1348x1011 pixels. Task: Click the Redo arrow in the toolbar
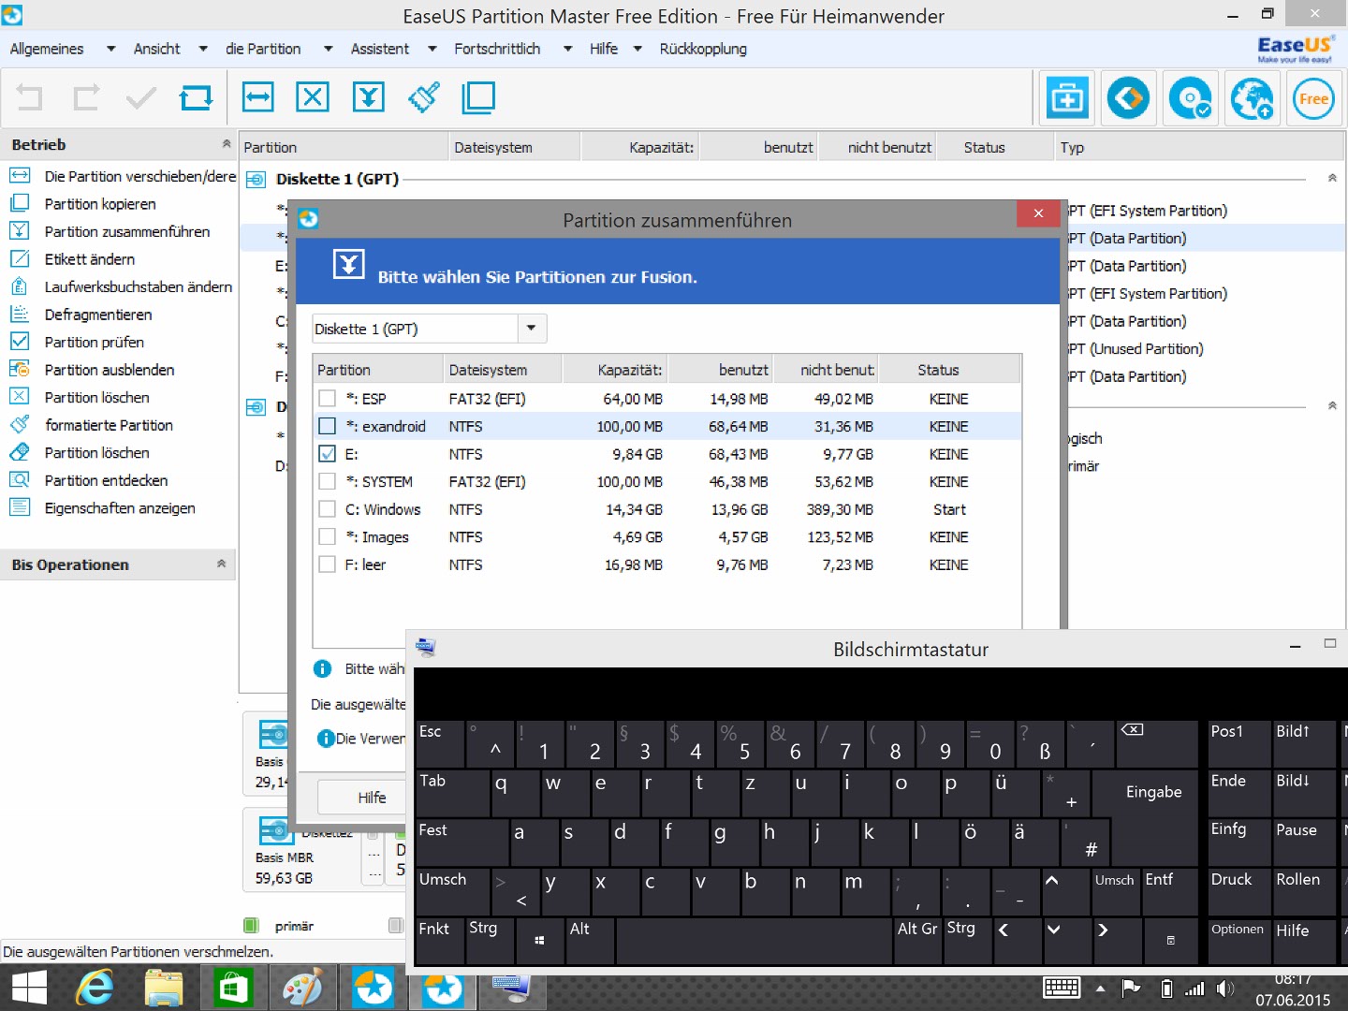[86, 97]
